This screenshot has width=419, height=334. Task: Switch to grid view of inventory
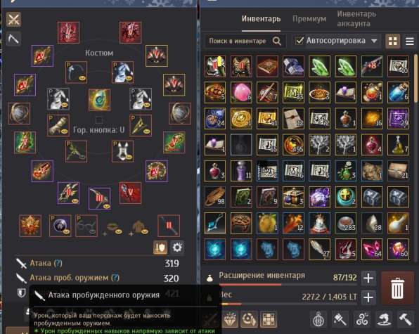point(392,41)
